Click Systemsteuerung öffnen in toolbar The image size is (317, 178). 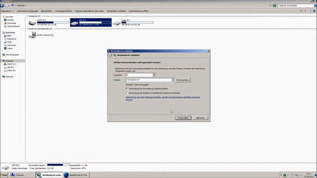[139, 11]
